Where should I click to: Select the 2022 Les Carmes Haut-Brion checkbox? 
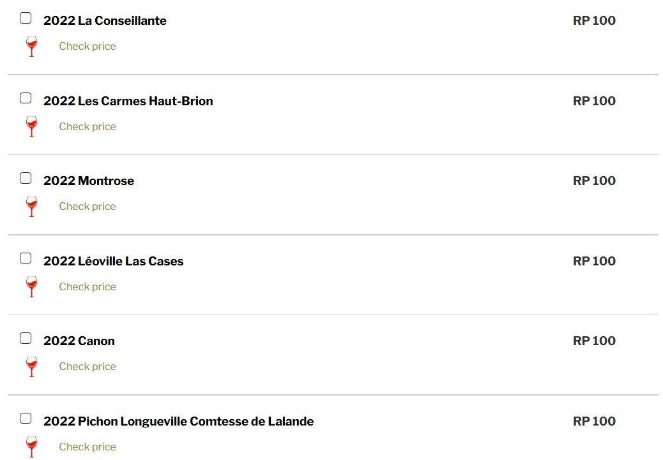pos(26,98)
